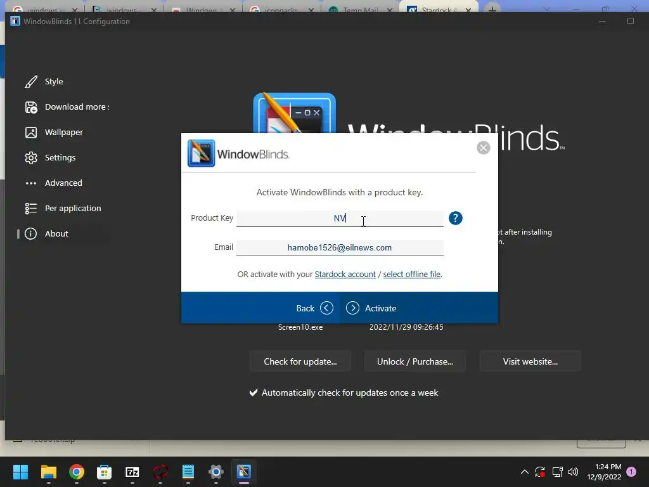Screen dimensions: 649x487
Task: Toggle automatic weekly update check checkbox
Action: coord(254,393)
